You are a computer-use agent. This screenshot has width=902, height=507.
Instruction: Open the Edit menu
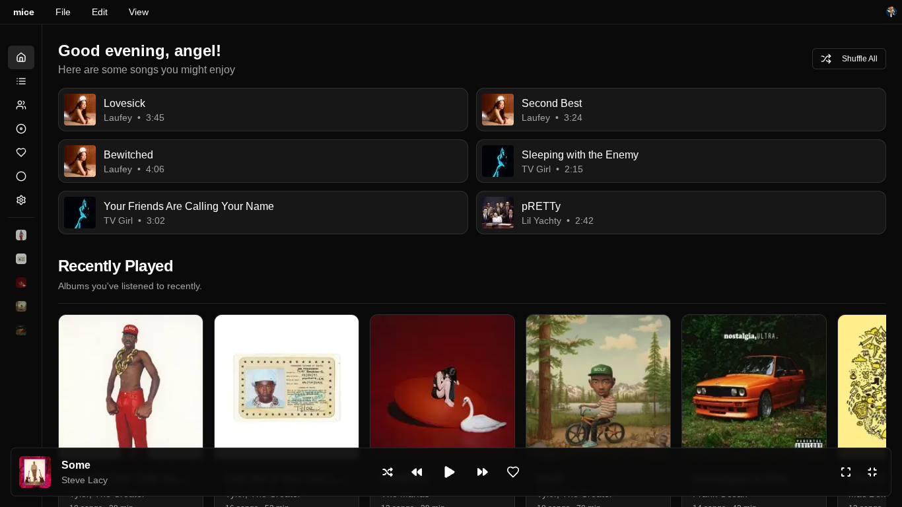100,12
